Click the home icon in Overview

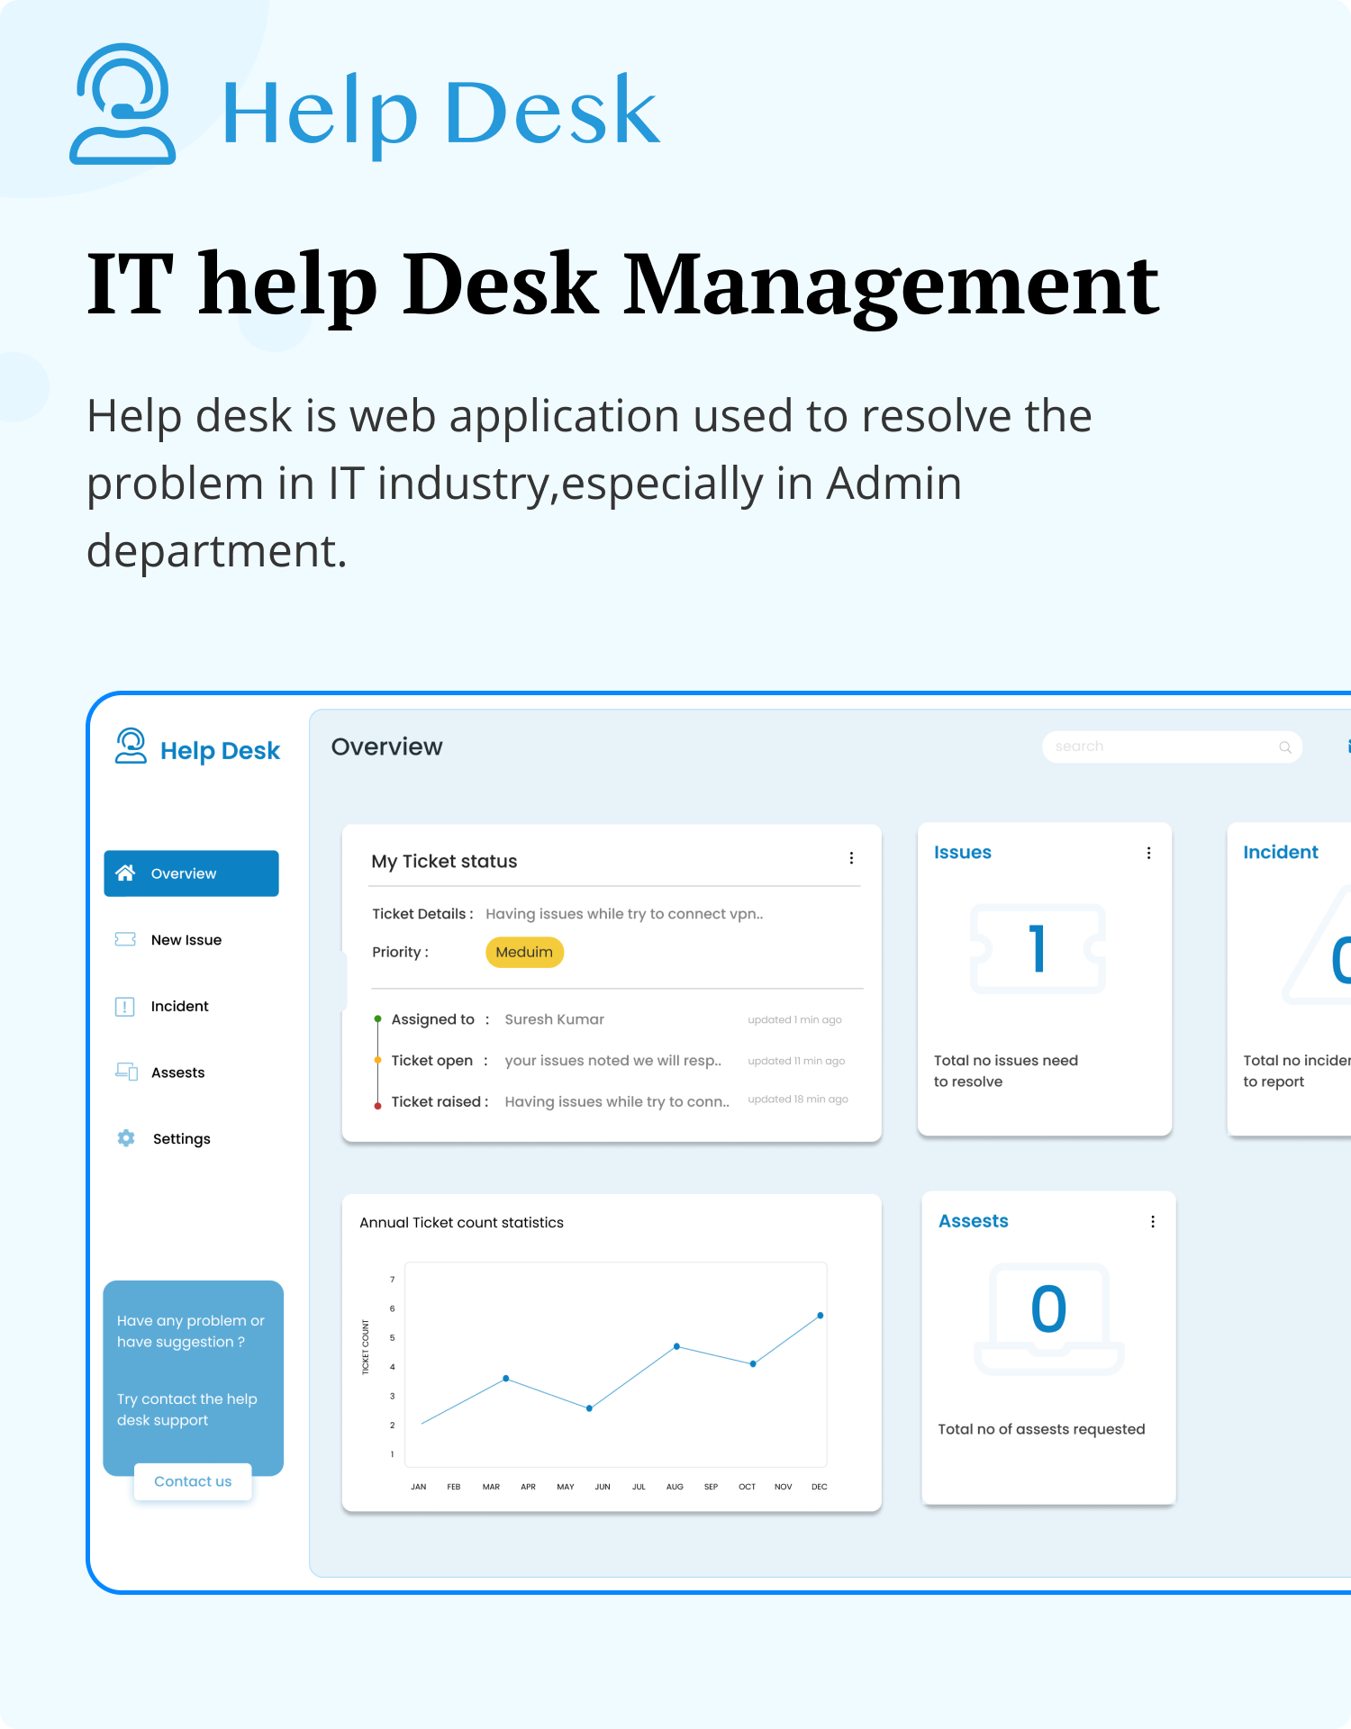(x=125, y=873)
